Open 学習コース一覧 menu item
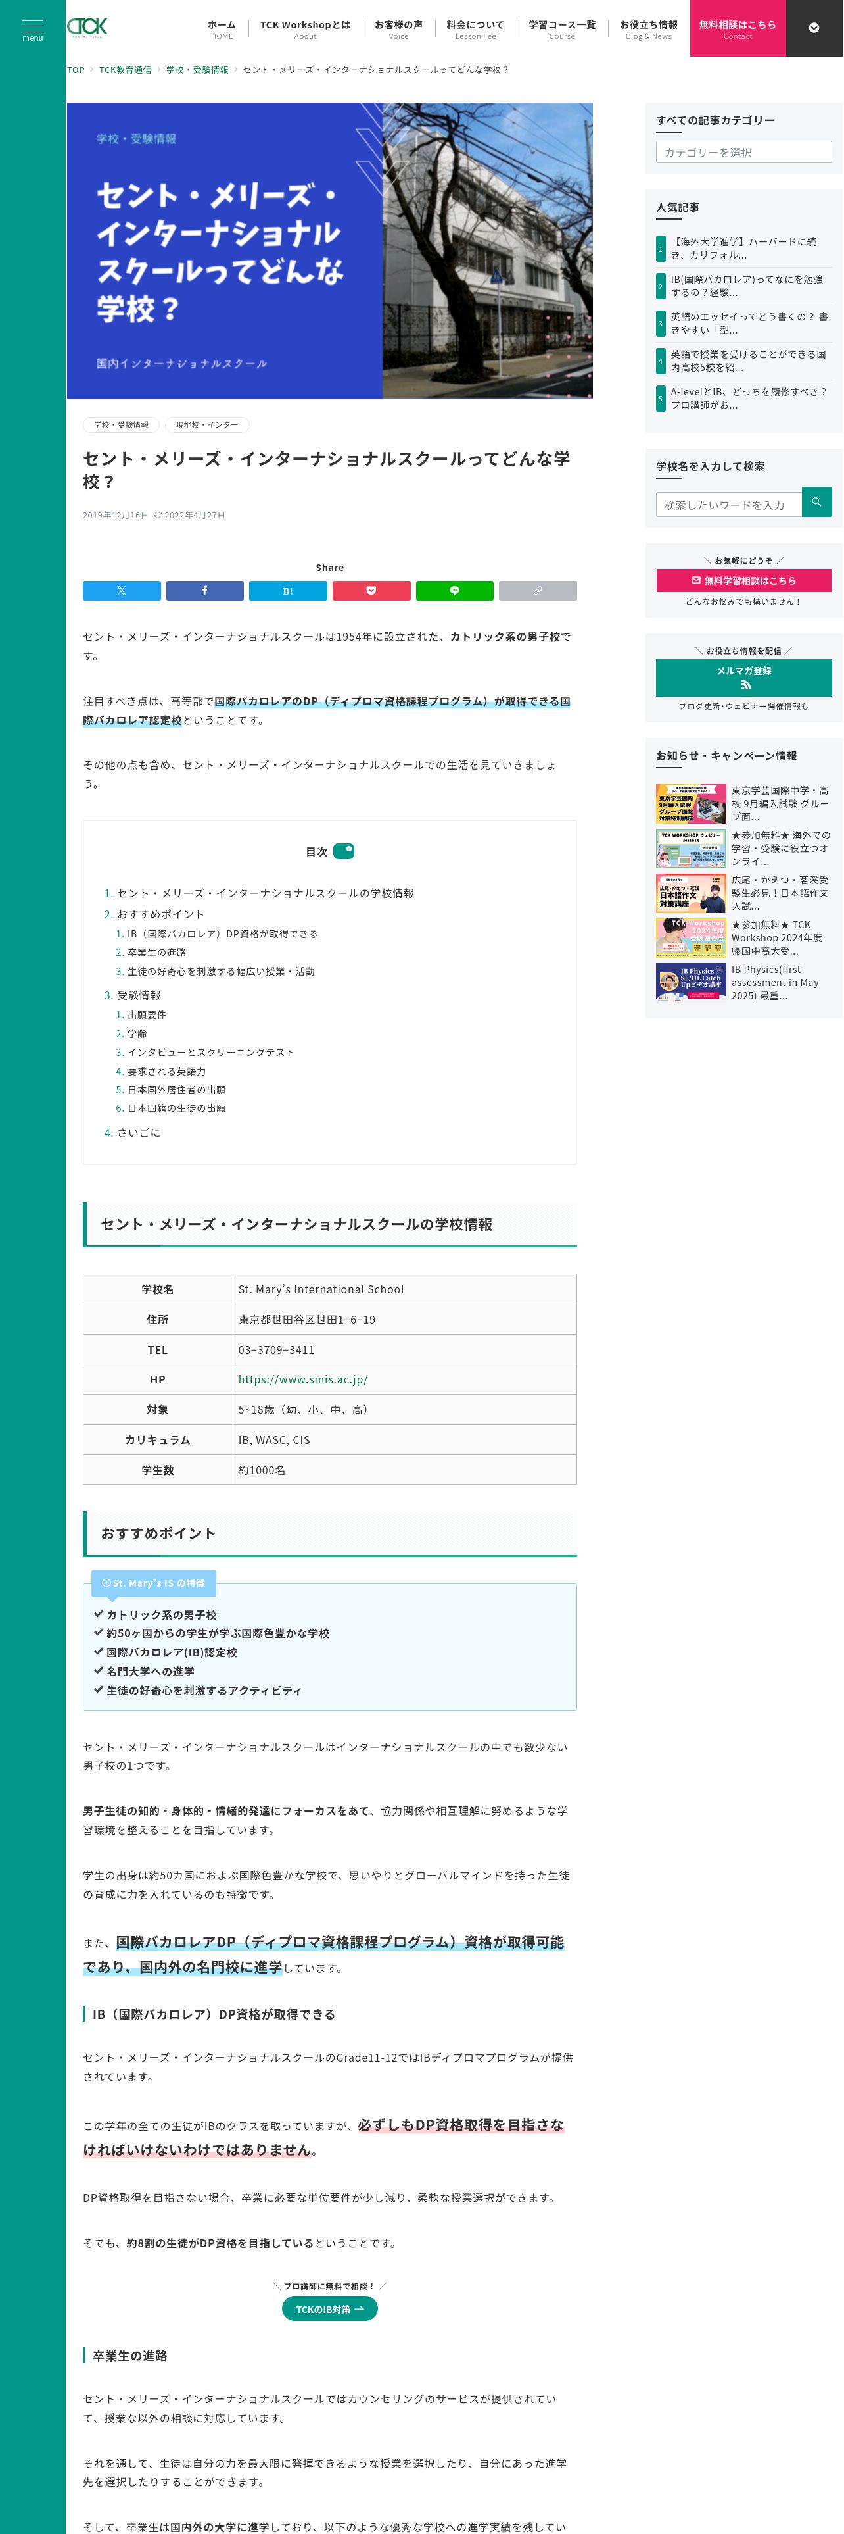The width and height of the screenshot is (844, 2534). [x=562, y=28]
